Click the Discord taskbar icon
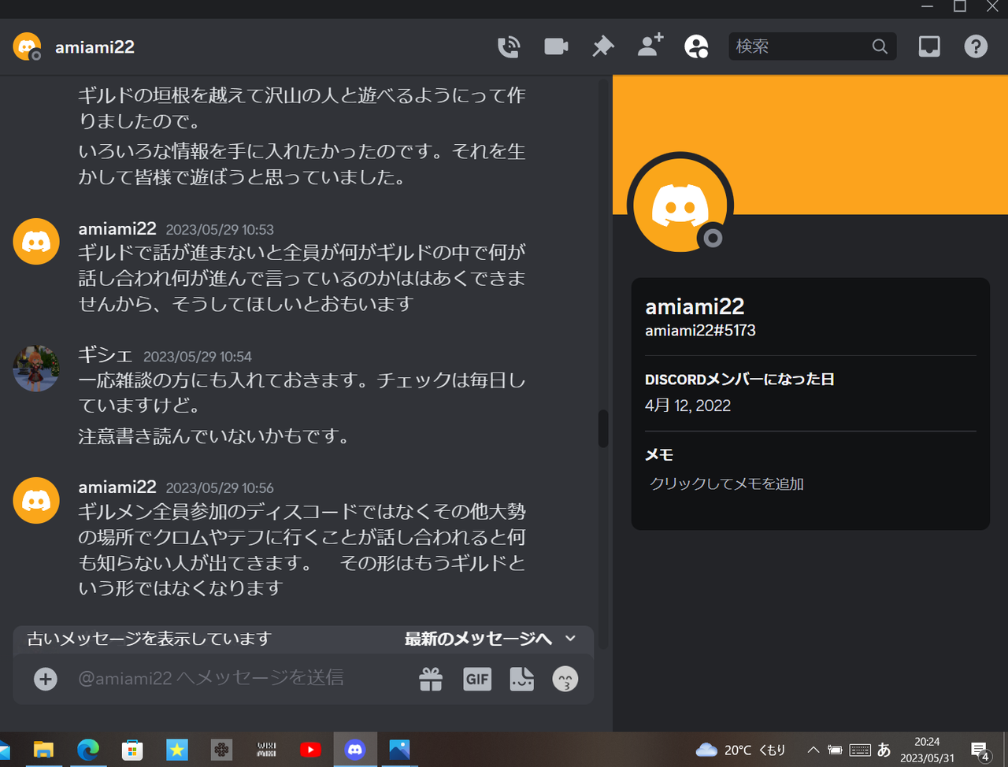Screen dimensions: 1008x767 (355, 750)
